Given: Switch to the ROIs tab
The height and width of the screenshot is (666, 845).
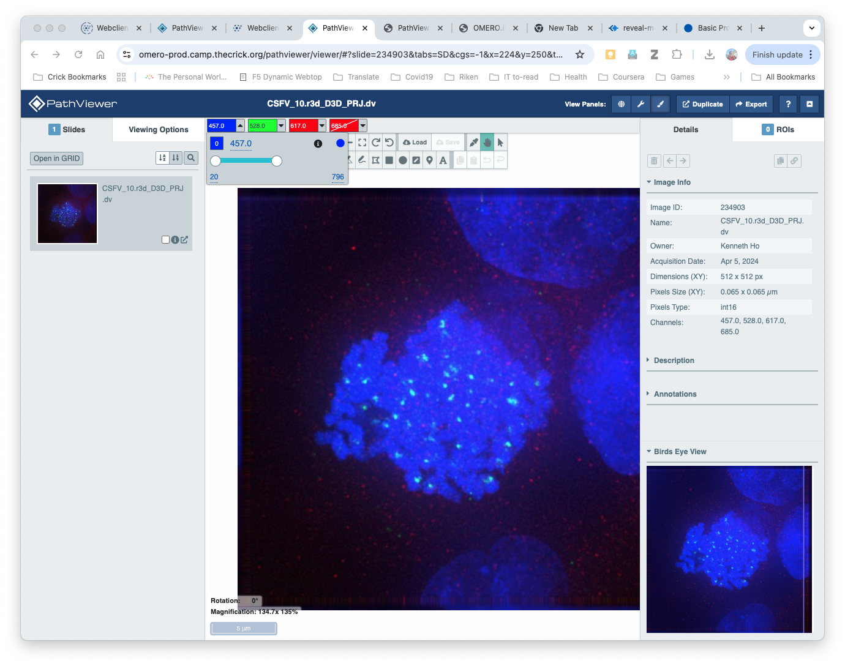Looking at the screenshot, I should (x=778, y=130).
